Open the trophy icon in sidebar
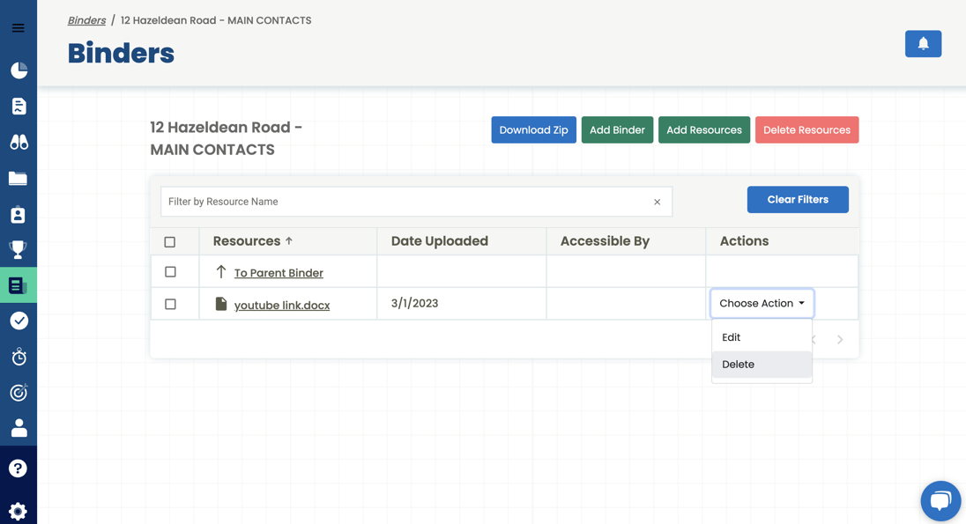Screen dimensions: 966x524 click(19, 249)
